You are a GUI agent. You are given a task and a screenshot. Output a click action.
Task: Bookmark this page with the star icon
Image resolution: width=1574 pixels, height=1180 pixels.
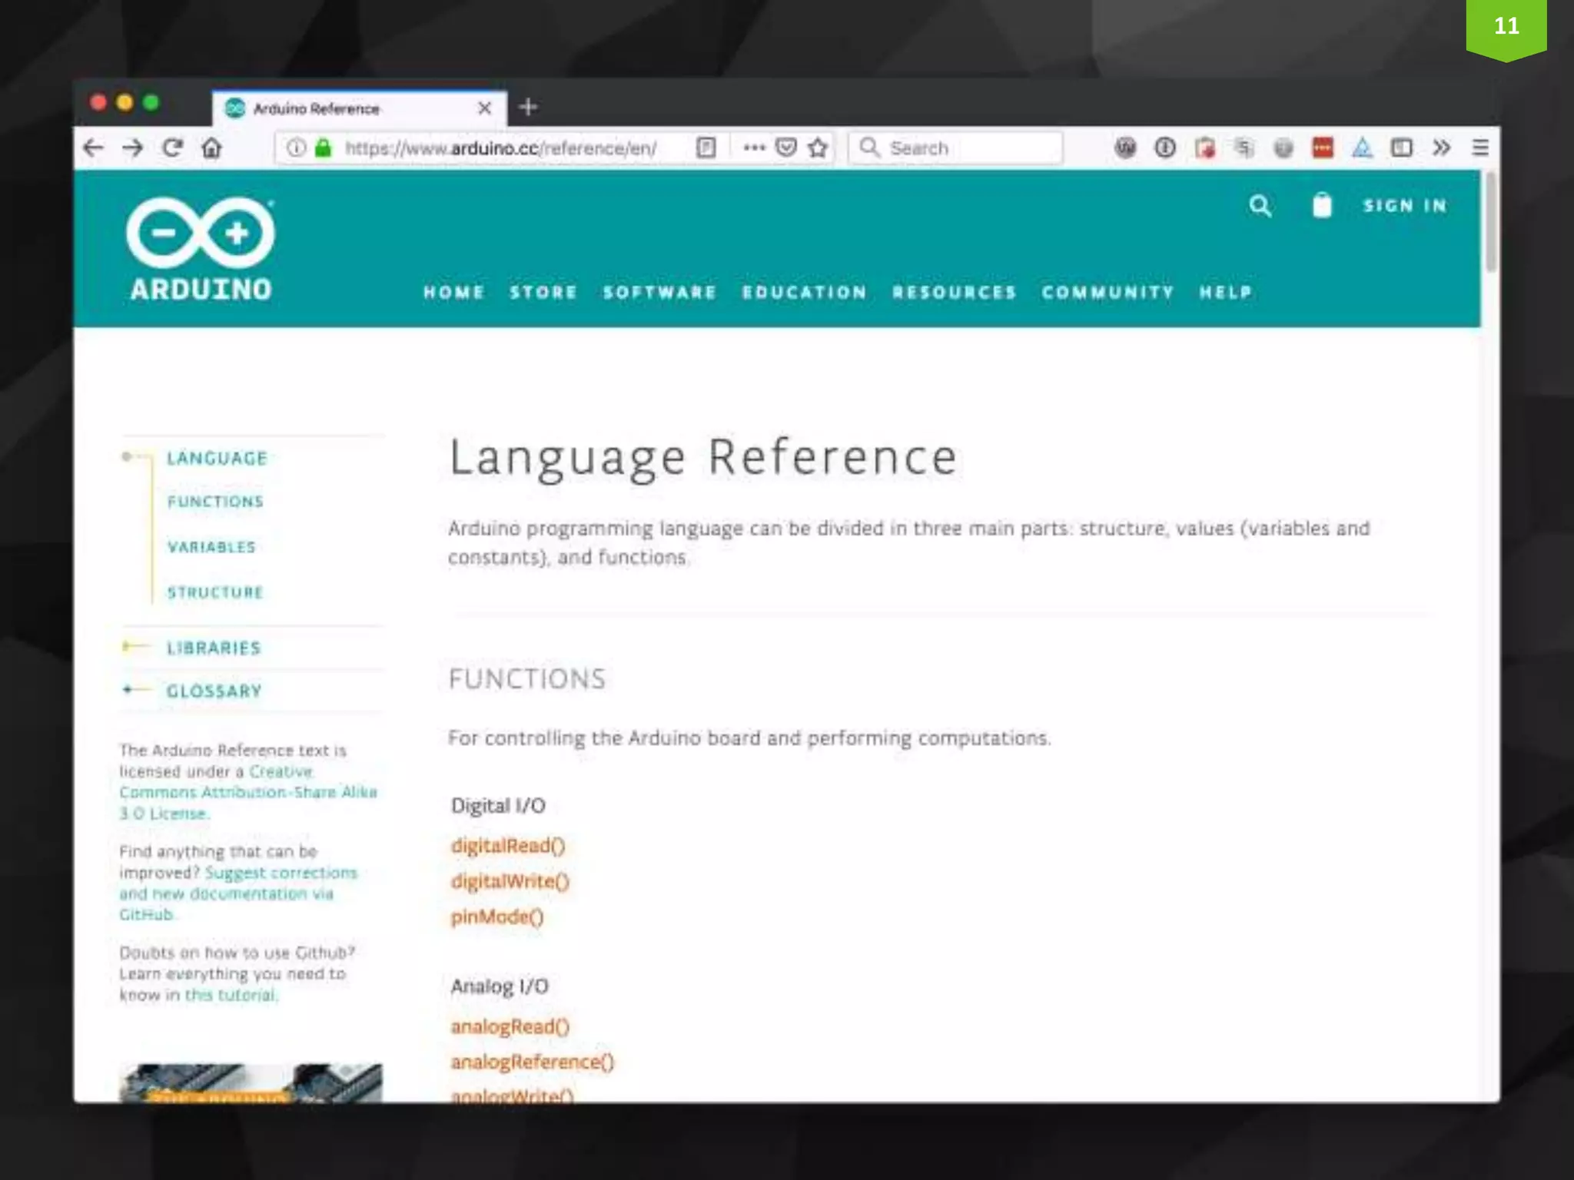[818, 147]
